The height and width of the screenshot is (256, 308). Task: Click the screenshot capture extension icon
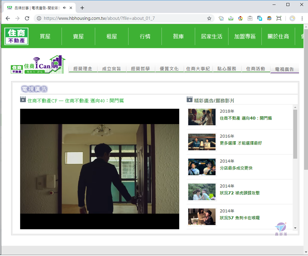click(x=279, y=18)
